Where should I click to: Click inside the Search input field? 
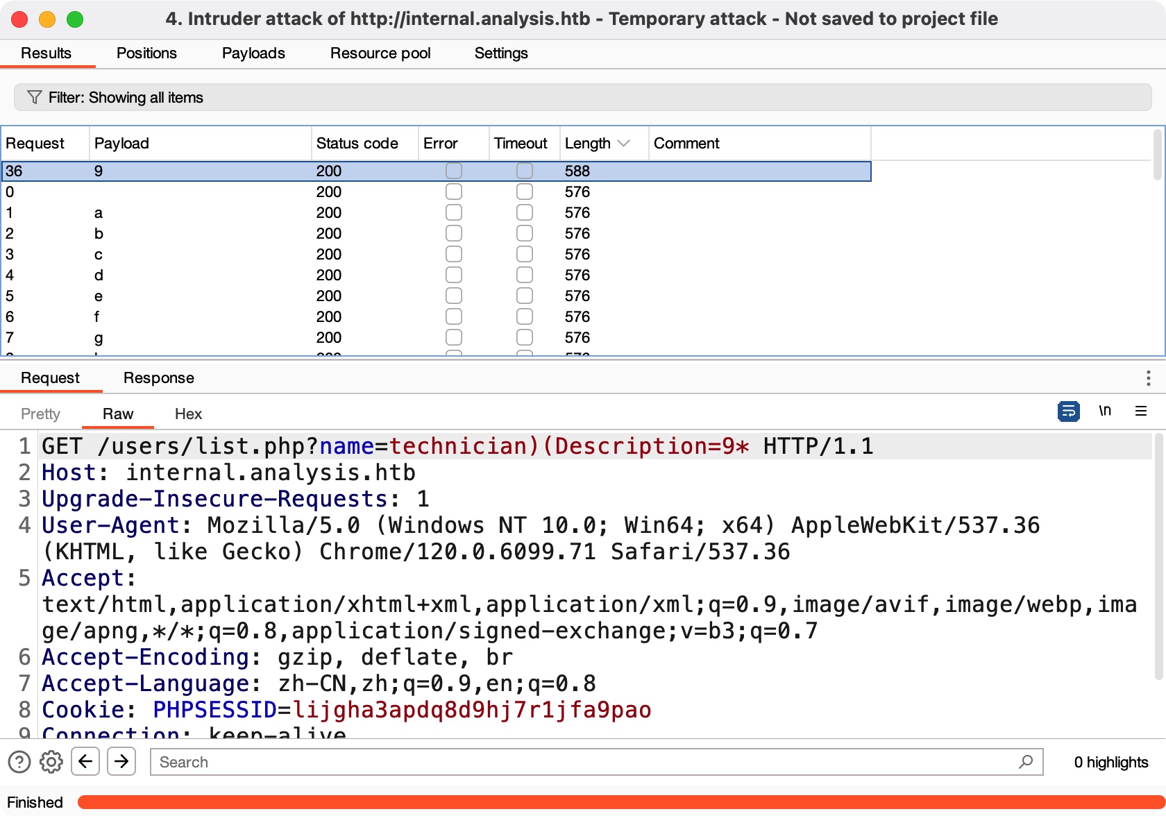597,762
